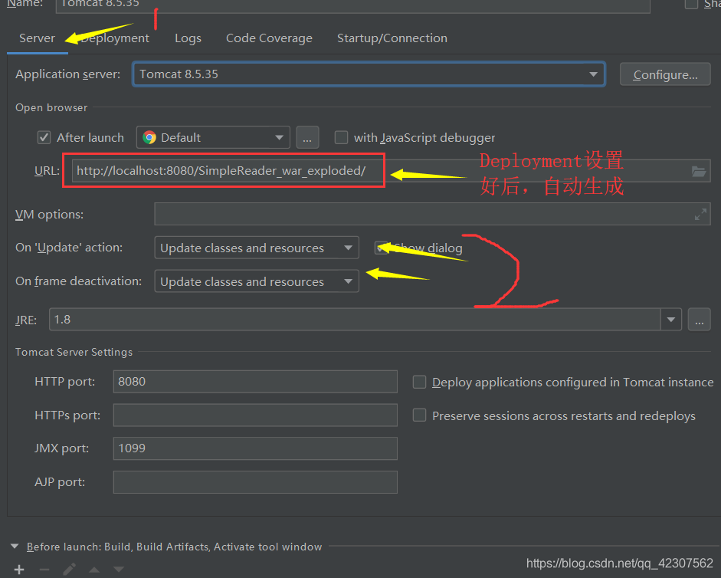
Task: Toggle the After launch checkbox
Action: [x=44, y=137]
